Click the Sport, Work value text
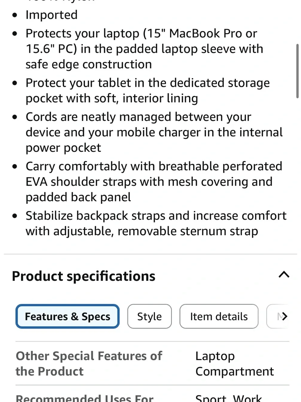 (228, 398)
